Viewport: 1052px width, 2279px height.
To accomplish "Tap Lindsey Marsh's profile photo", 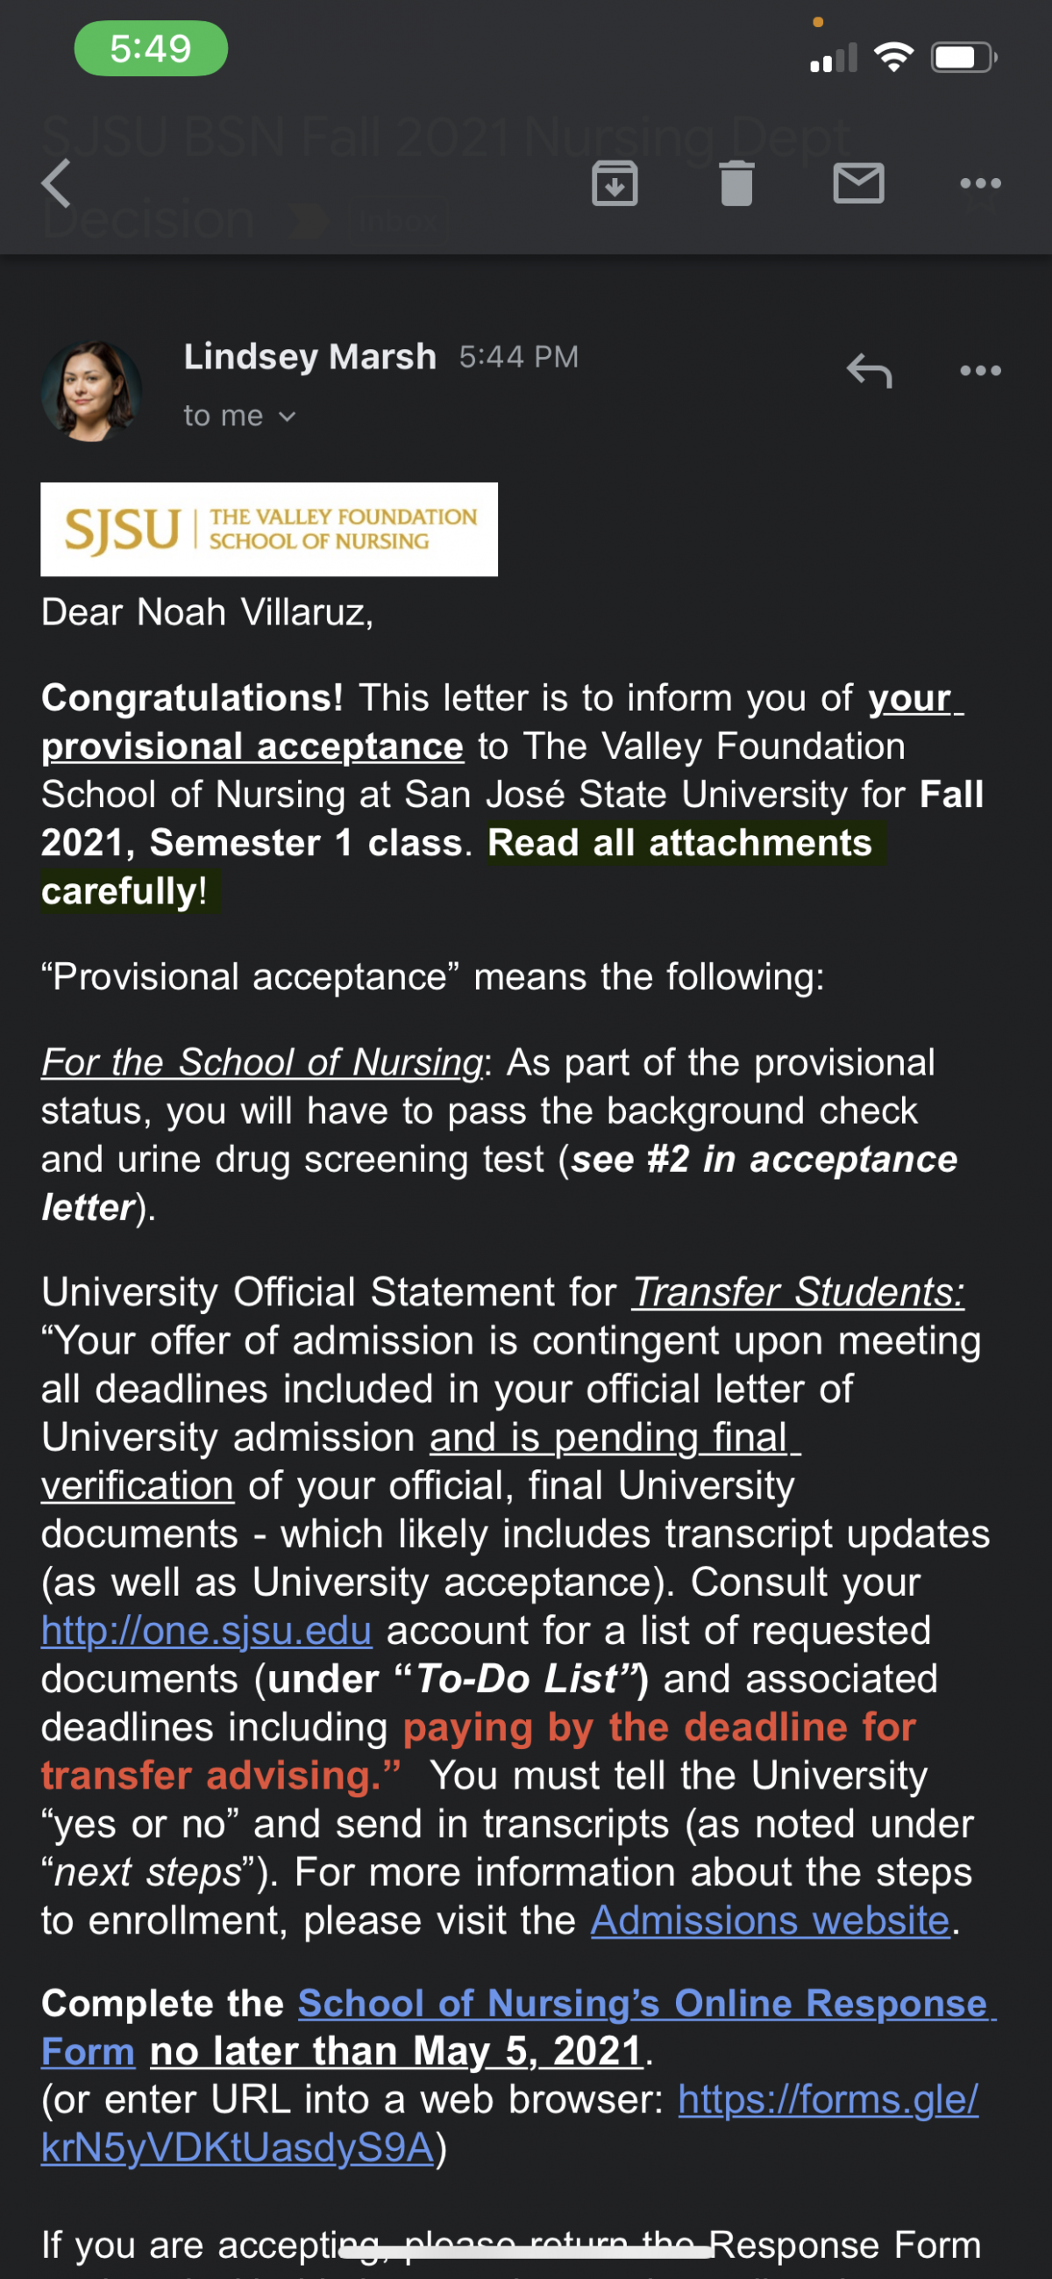I will (x=91, y=390).
